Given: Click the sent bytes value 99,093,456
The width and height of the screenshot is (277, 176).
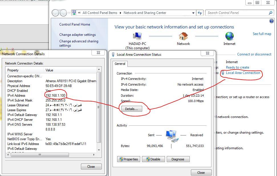Looking at the screenshot, I should click(155, 146).
